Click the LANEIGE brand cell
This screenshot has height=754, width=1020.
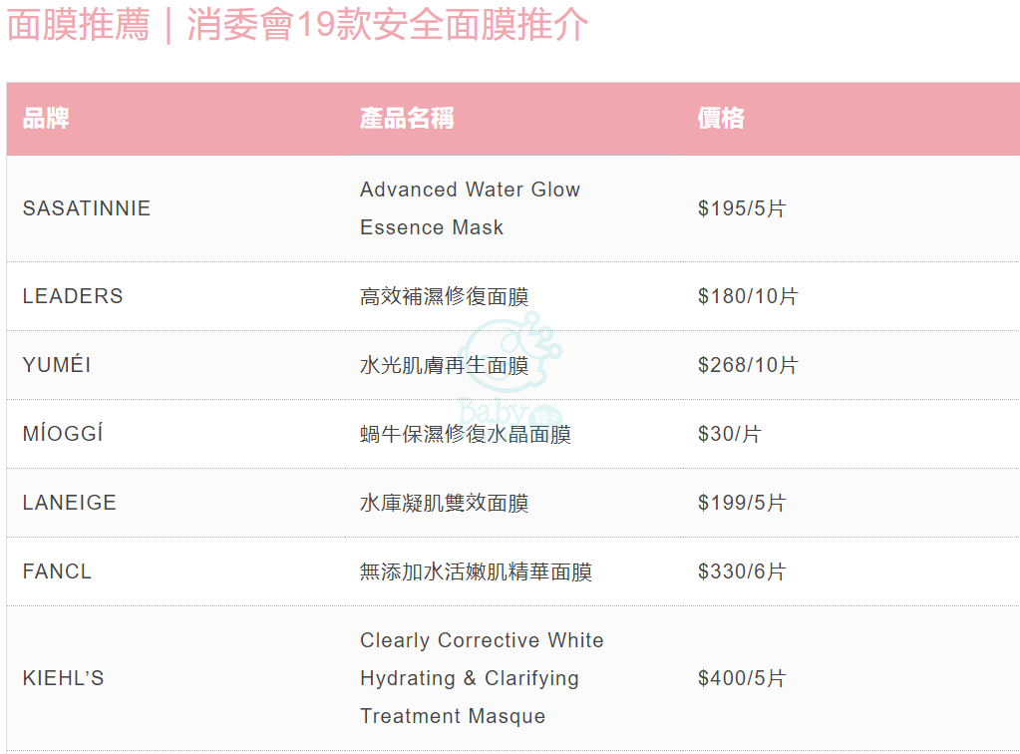click(x=70, y=503)
